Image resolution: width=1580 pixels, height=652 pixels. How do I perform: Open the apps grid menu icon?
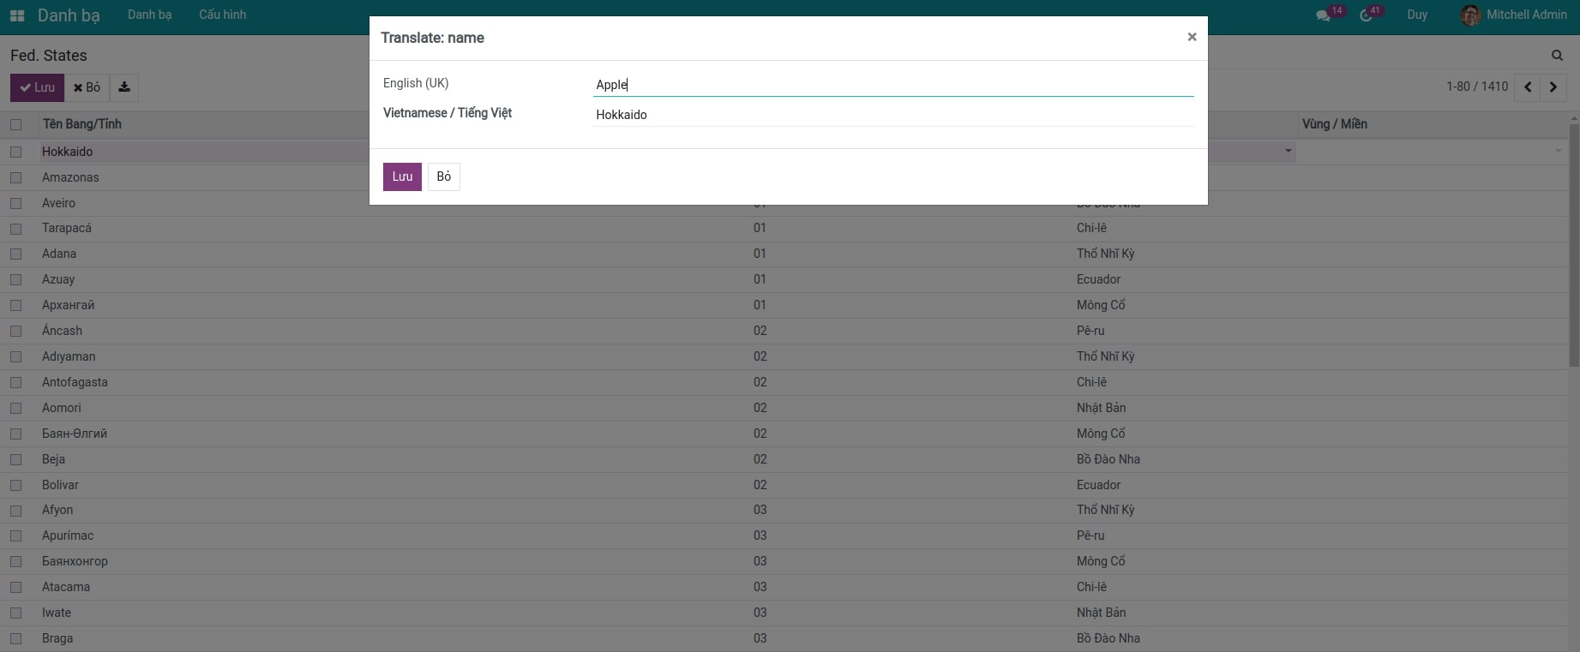coord(17,15)
